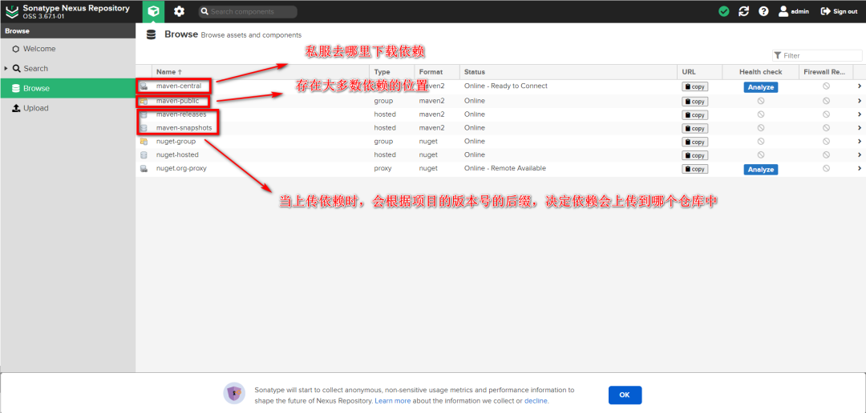Image resolution: width=866 pixels, height=413 pixels.
Task: Open the maven-snapshots repository
Action: 184,128
